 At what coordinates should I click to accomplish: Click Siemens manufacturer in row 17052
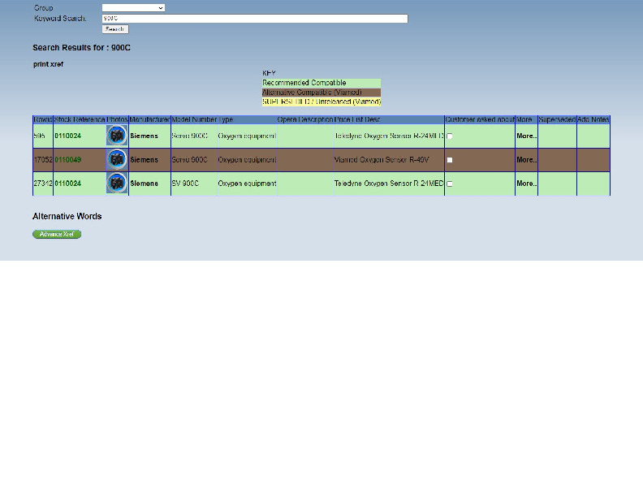(x=145, y=160)
